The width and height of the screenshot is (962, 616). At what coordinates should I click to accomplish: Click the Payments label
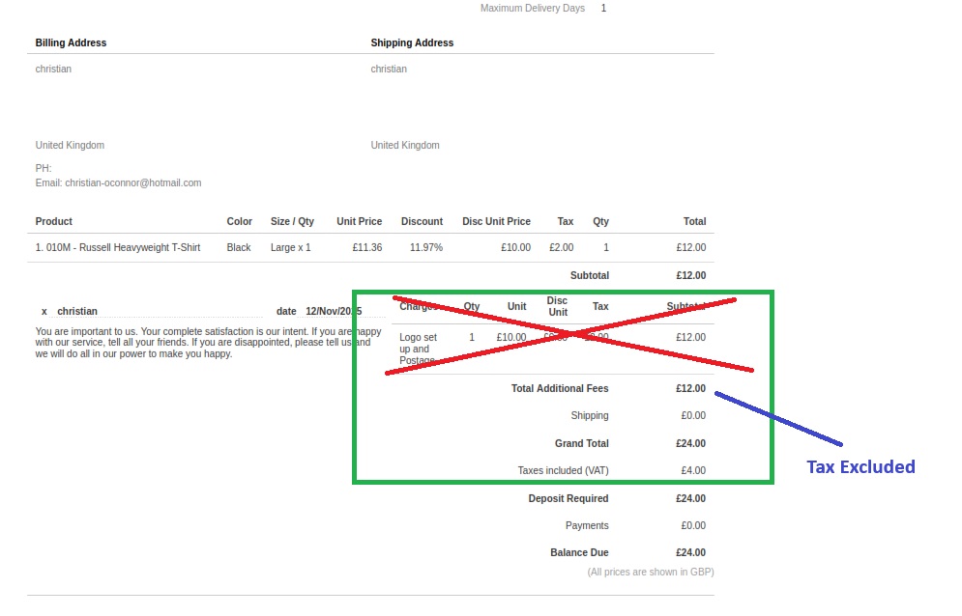tap(587, 525)
